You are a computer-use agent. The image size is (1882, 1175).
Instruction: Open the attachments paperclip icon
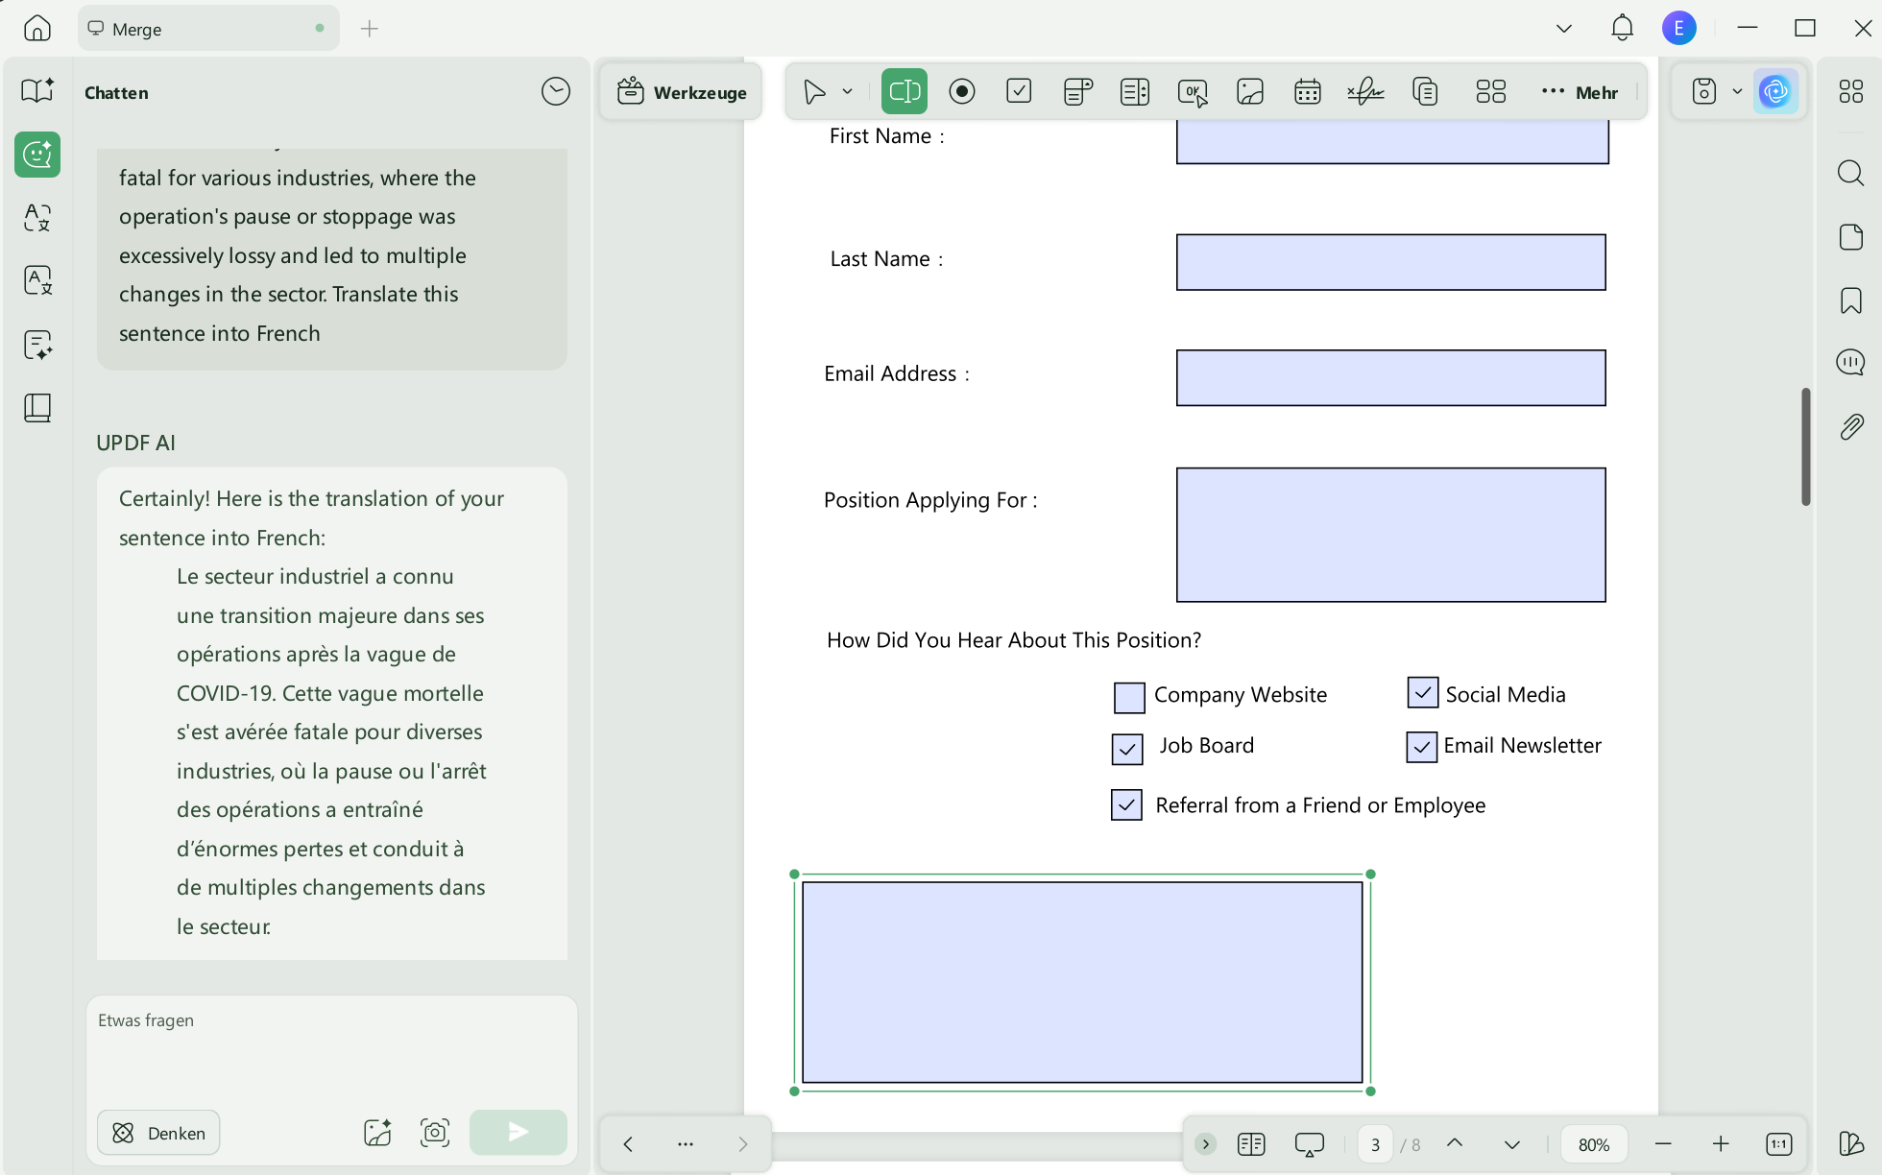point(1851,426)
